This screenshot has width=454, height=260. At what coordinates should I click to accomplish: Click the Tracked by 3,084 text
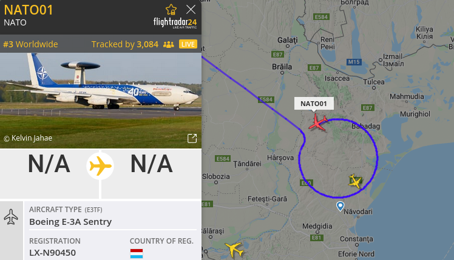[x=125, y=44]
